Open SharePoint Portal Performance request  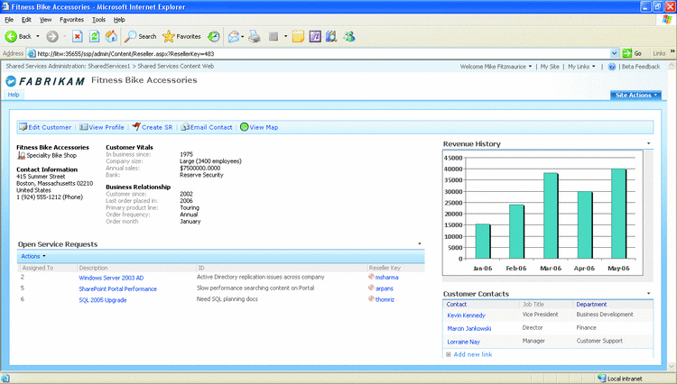pos(117,289)
